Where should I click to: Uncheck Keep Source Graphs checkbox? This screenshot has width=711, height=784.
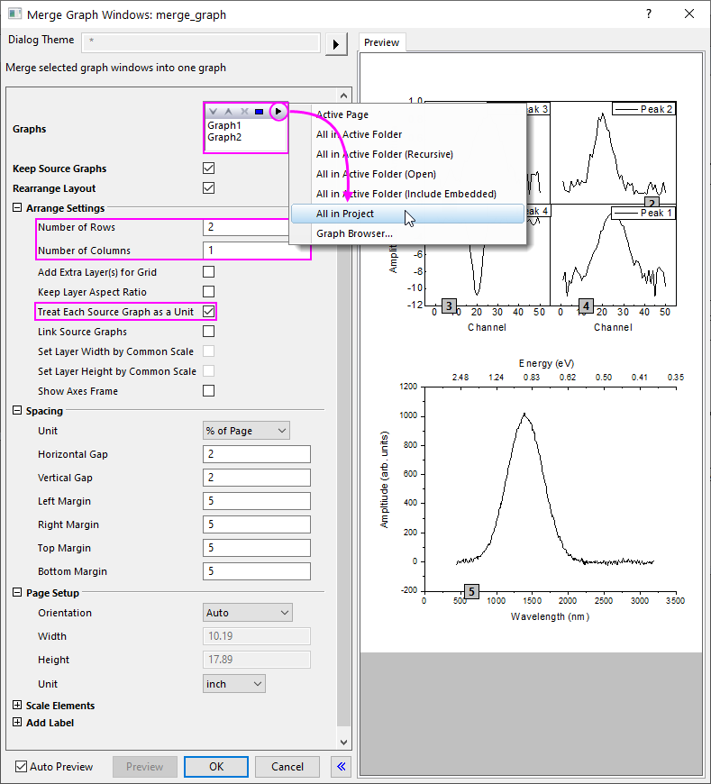click(x=209, y=169)
